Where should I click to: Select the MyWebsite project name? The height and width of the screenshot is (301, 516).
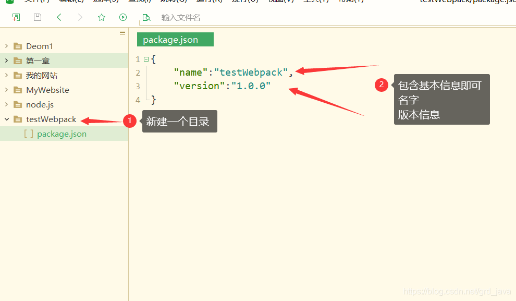[x=48, y=90]
